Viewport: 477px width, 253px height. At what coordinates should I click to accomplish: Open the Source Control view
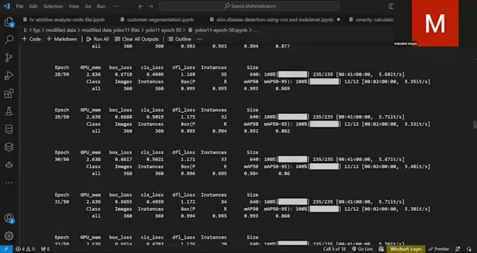[9, 57]
